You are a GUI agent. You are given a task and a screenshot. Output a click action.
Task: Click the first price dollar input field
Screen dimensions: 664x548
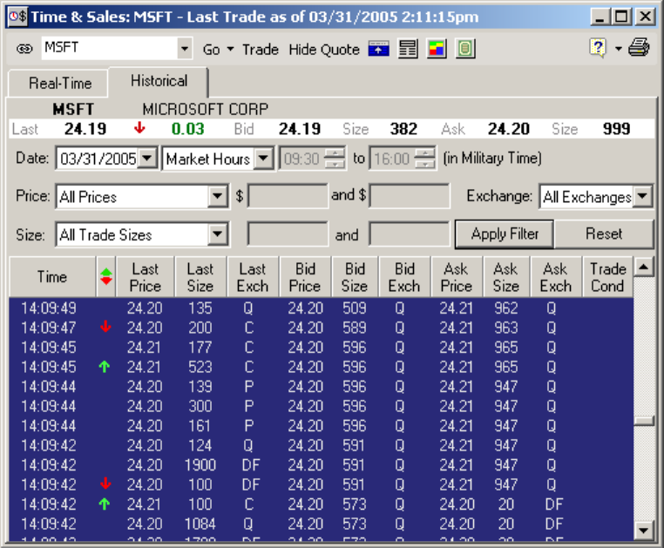tap(288, 196)
